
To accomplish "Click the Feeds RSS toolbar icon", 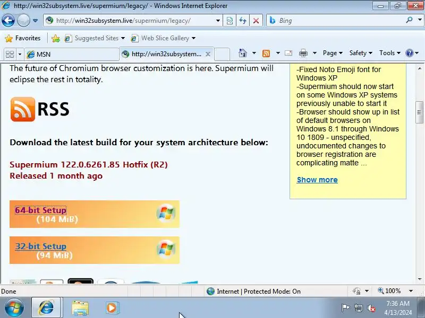I will click(266, 54).
